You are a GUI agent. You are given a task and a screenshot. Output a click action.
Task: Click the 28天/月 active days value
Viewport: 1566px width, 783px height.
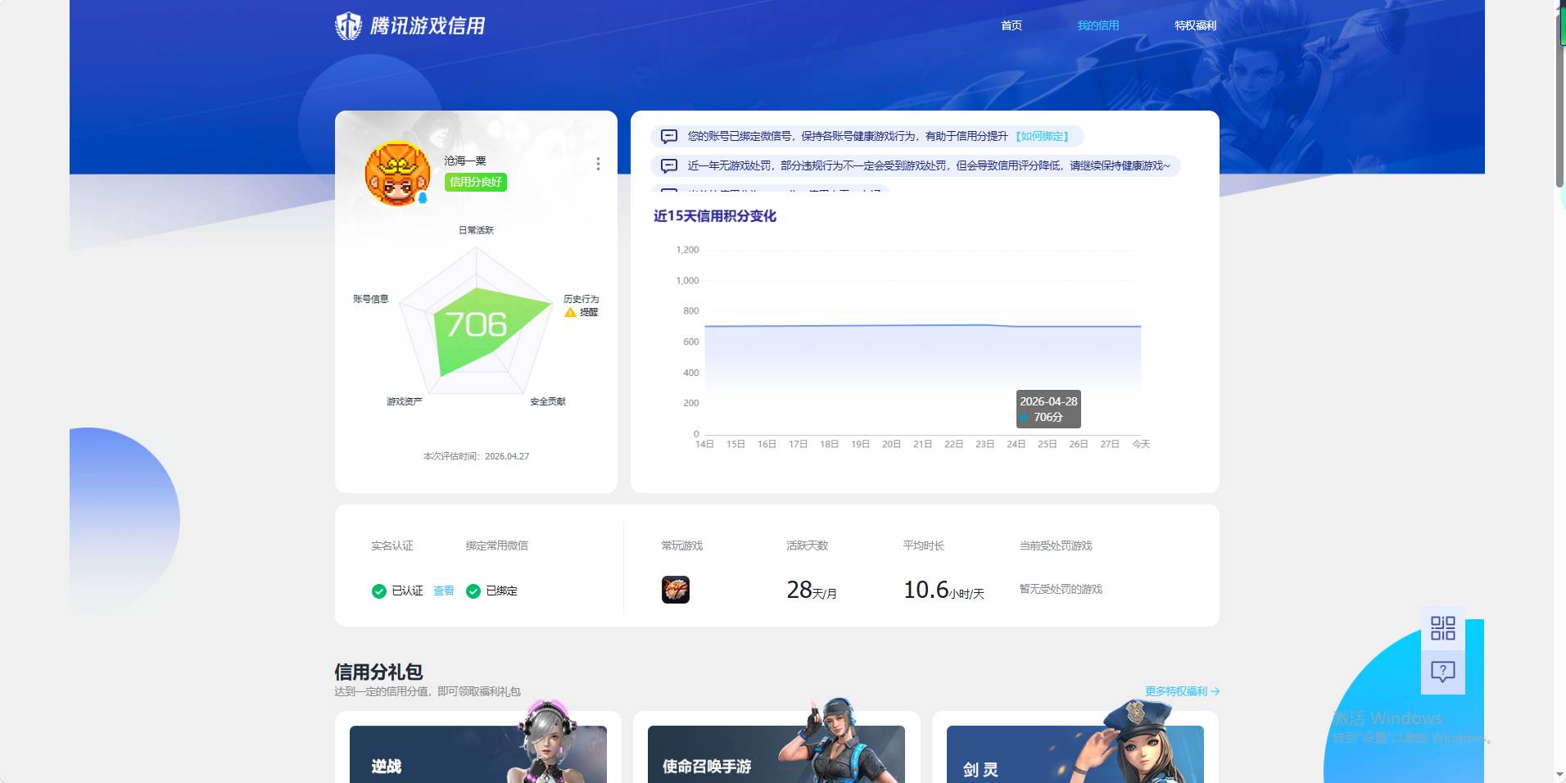pos(812,590)
